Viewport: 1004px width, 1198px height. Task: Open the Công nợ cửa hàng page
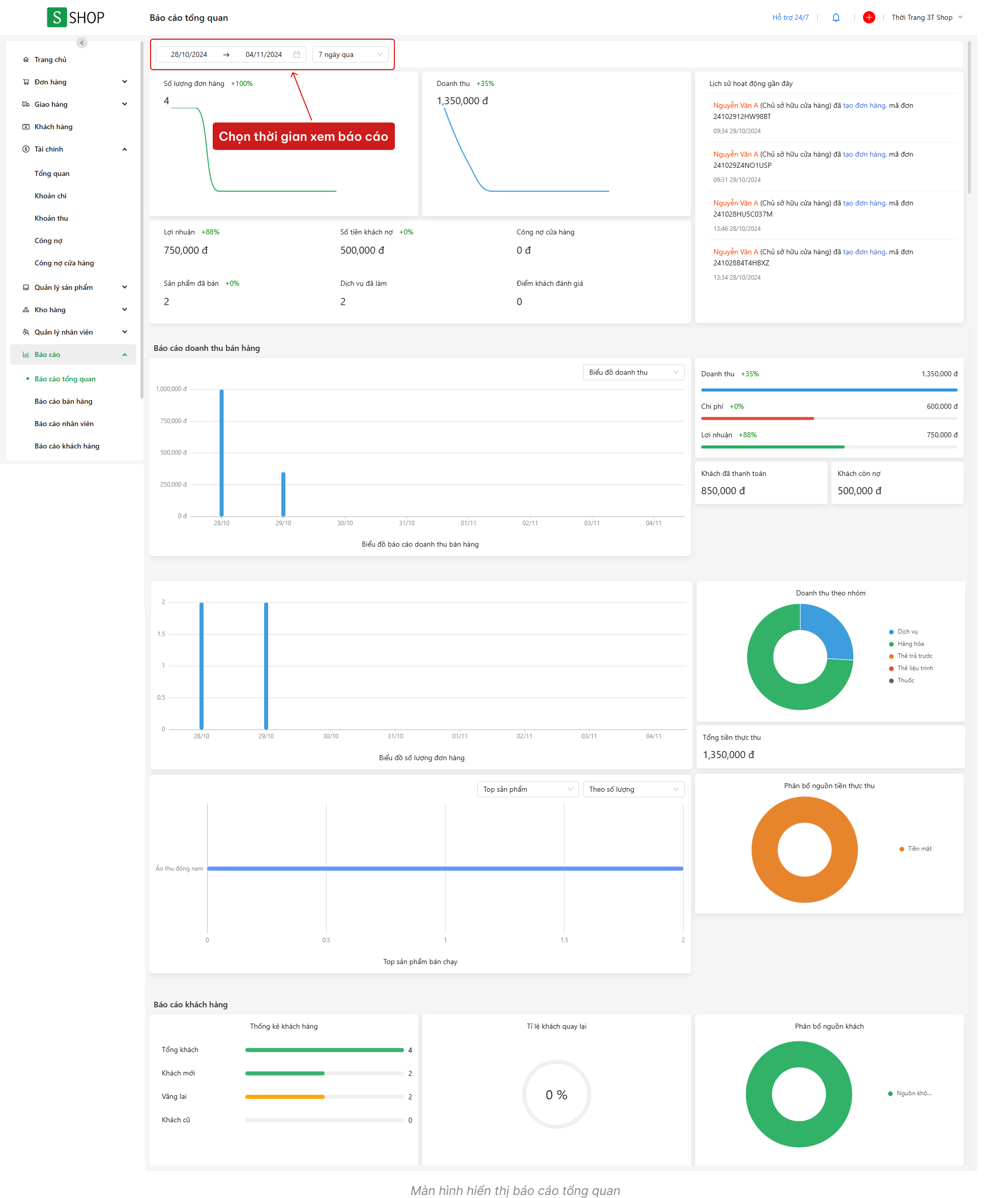coord(64,263)
